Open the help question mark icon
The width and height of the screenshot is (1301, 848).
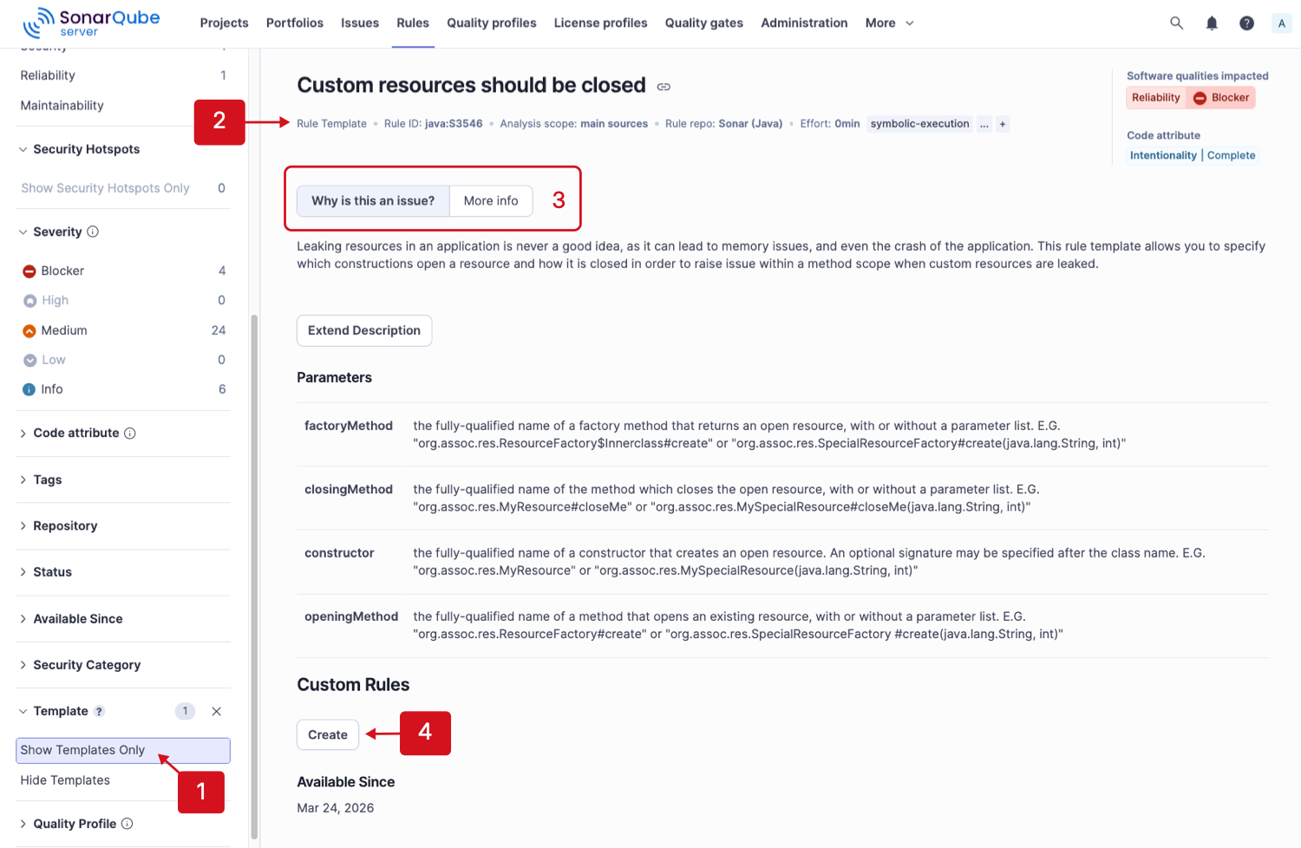click(1246, 23)
